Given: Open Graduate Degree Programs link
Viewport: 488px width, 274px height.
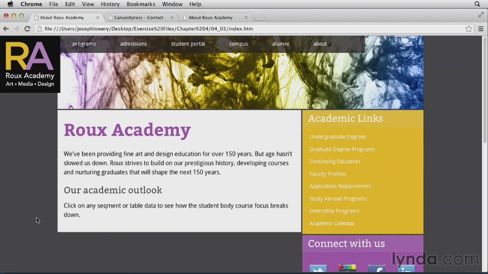Looking at the screenshot, I should tap(342, 149).
